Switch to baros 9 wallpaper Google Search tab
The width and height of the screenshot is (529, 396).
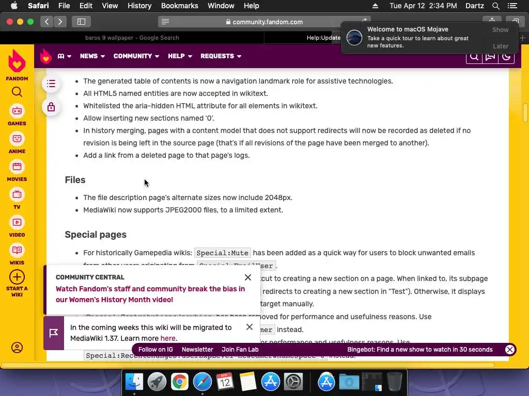[132, 38]
